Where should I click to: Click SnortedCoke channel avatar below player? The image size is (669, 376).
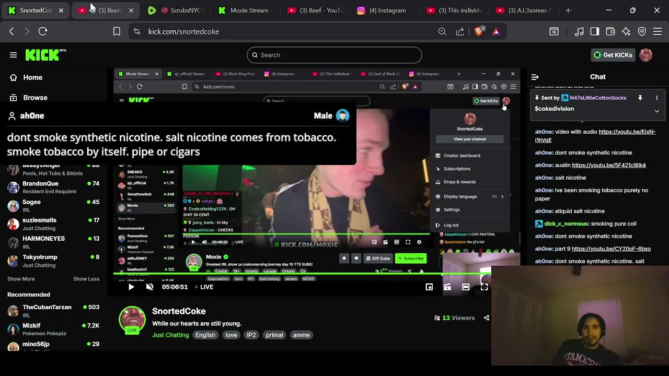coord(132,320)
